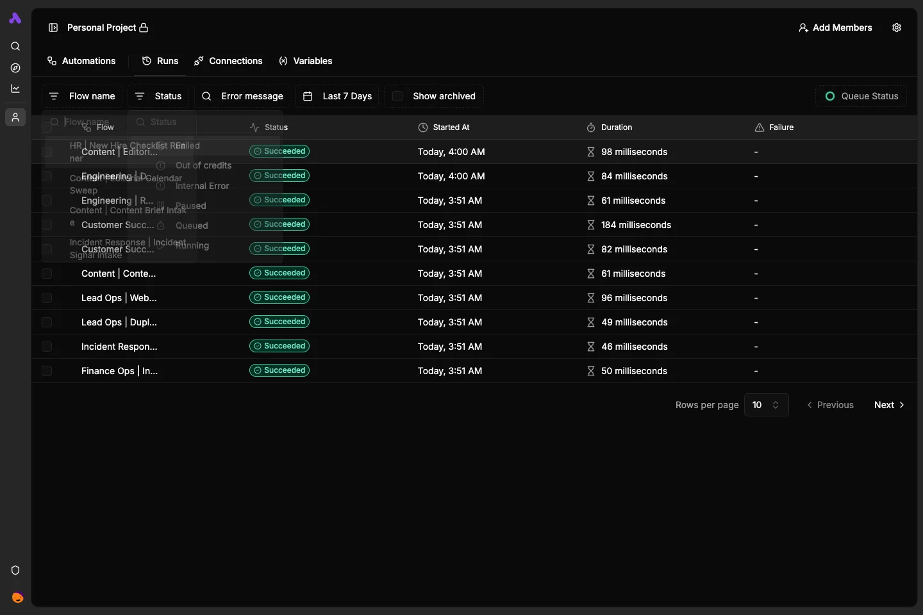Click the shield icon in the sidebar
Image resolution: width=923 pixels, height=615 pixels.
pyautogui.click(x=15, y=570)
